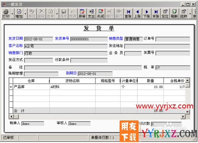This screenshot has width=198, height=143.
Task: Expand the dropdown arrow beside 增加
Action: pyautogui.click(x=25, y=14)
